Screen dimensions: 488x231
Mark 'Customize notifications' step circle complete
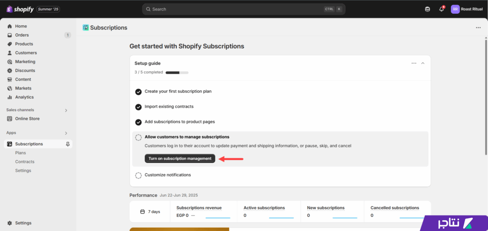click(x=138, y=175)
